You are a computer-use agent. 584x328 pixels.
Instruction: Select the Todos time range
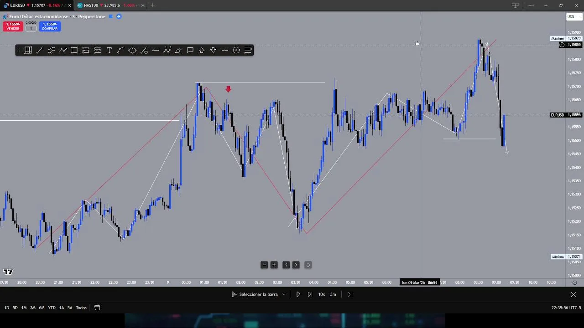point(81,308)
